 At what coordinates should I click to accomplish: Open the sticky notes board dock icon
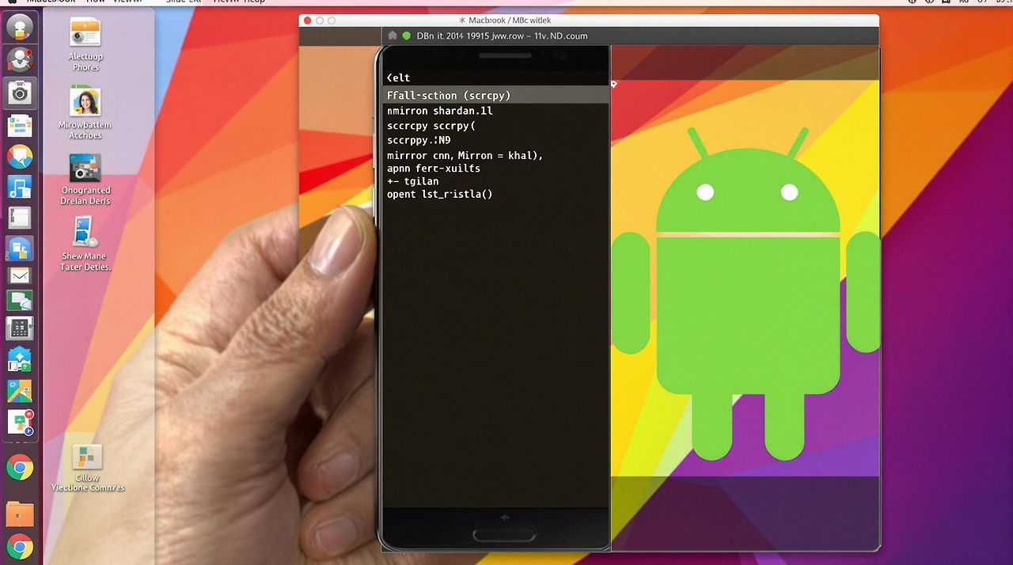click(20, 126)
